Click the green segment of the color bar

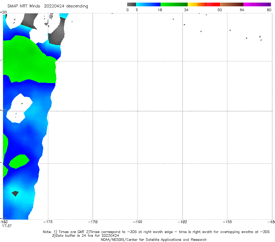[x=174, y=4]
